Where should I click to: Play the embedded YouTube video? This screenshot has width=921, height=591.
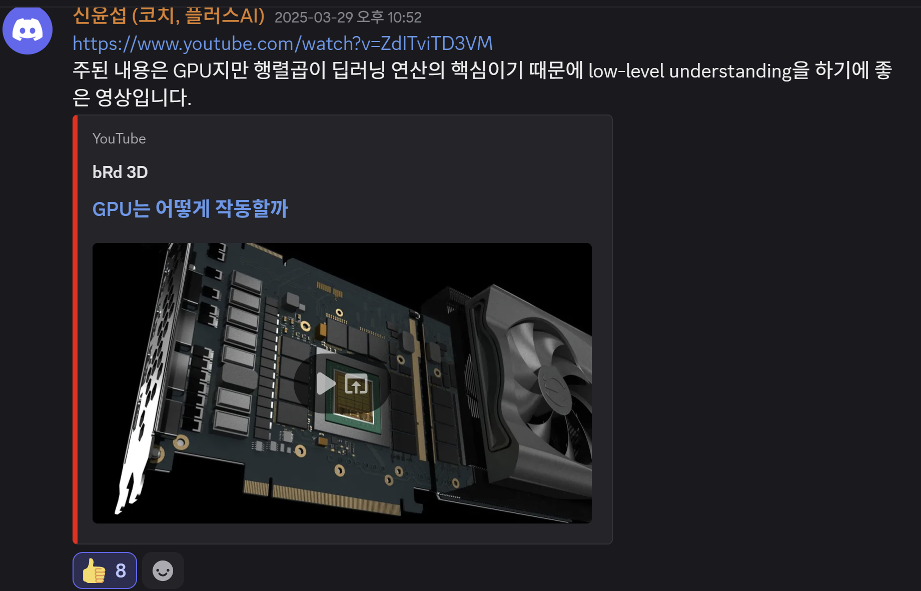click(326, 383)
